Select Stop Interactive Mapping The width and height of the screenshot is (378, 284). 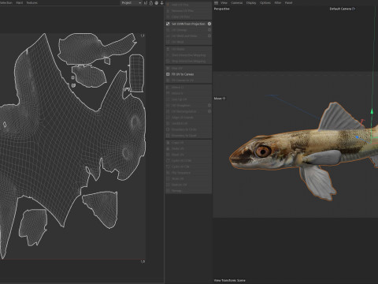tap(188, 61)
